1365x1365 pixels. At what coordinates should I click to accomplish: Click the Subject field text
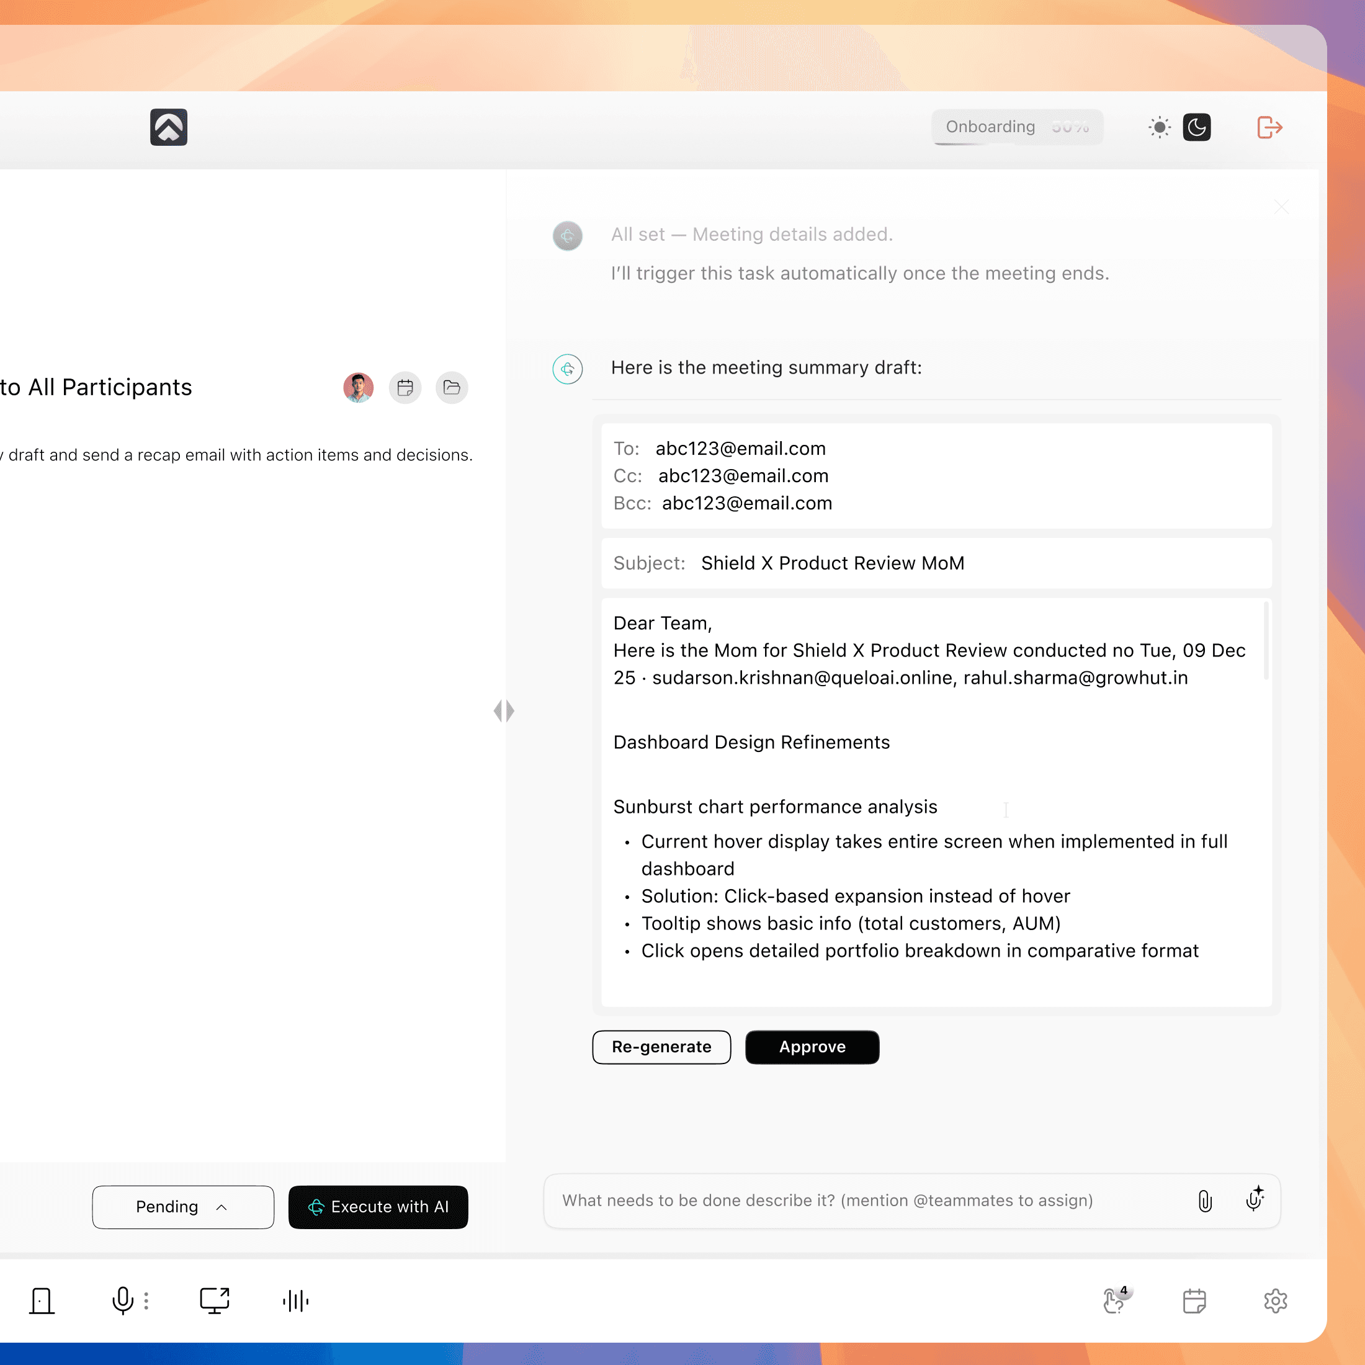pyautogui.click(x=832, y=563)
